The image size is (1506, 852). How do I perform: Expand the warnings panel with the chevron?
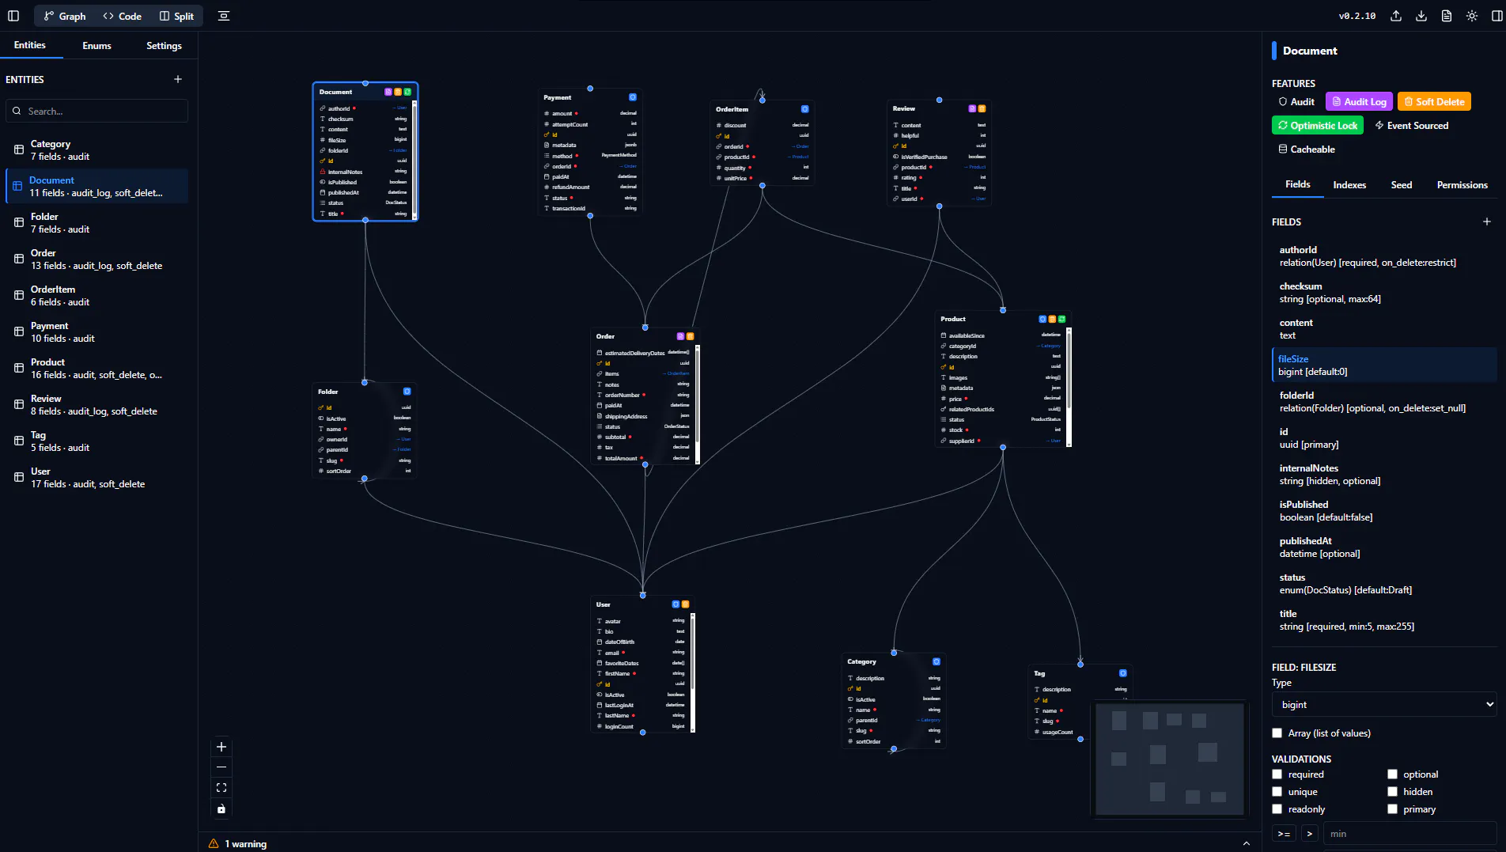1247,844
